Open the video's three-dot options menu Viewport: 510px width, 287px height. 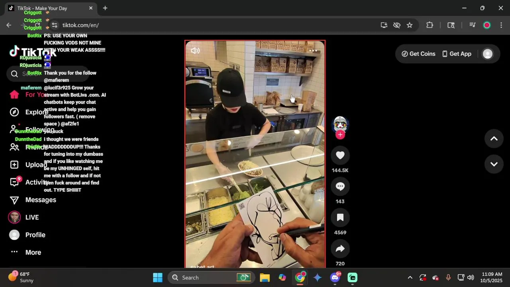coord(313,51)
